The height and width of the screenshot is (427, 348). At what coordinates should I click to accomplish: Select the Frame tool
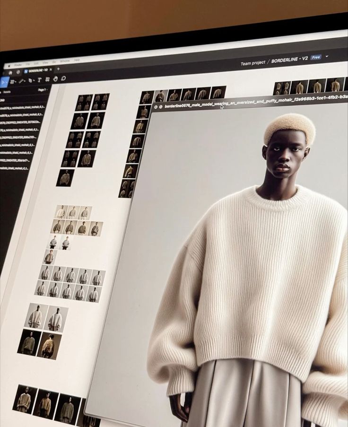12,82
